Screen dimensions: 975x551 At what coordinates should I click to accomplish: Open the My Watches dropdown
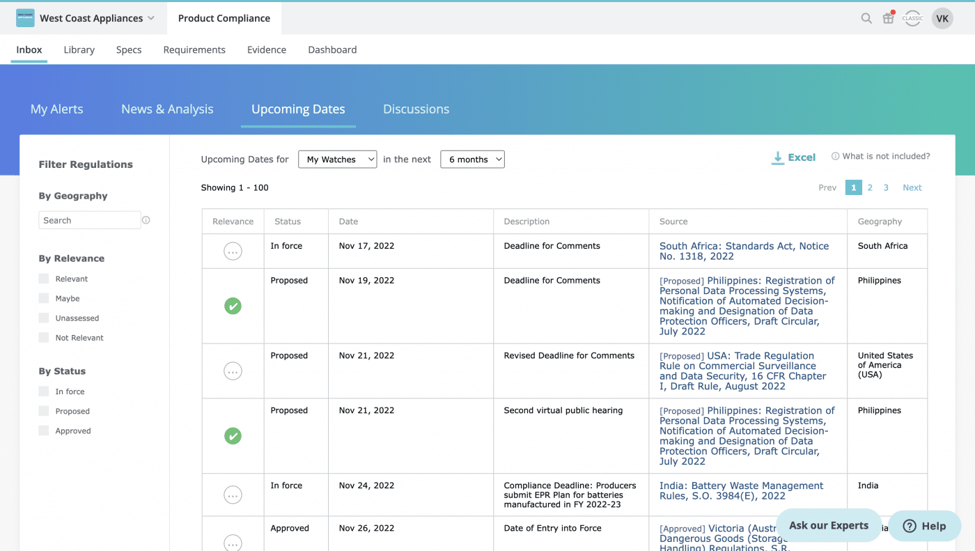[337, 160]
